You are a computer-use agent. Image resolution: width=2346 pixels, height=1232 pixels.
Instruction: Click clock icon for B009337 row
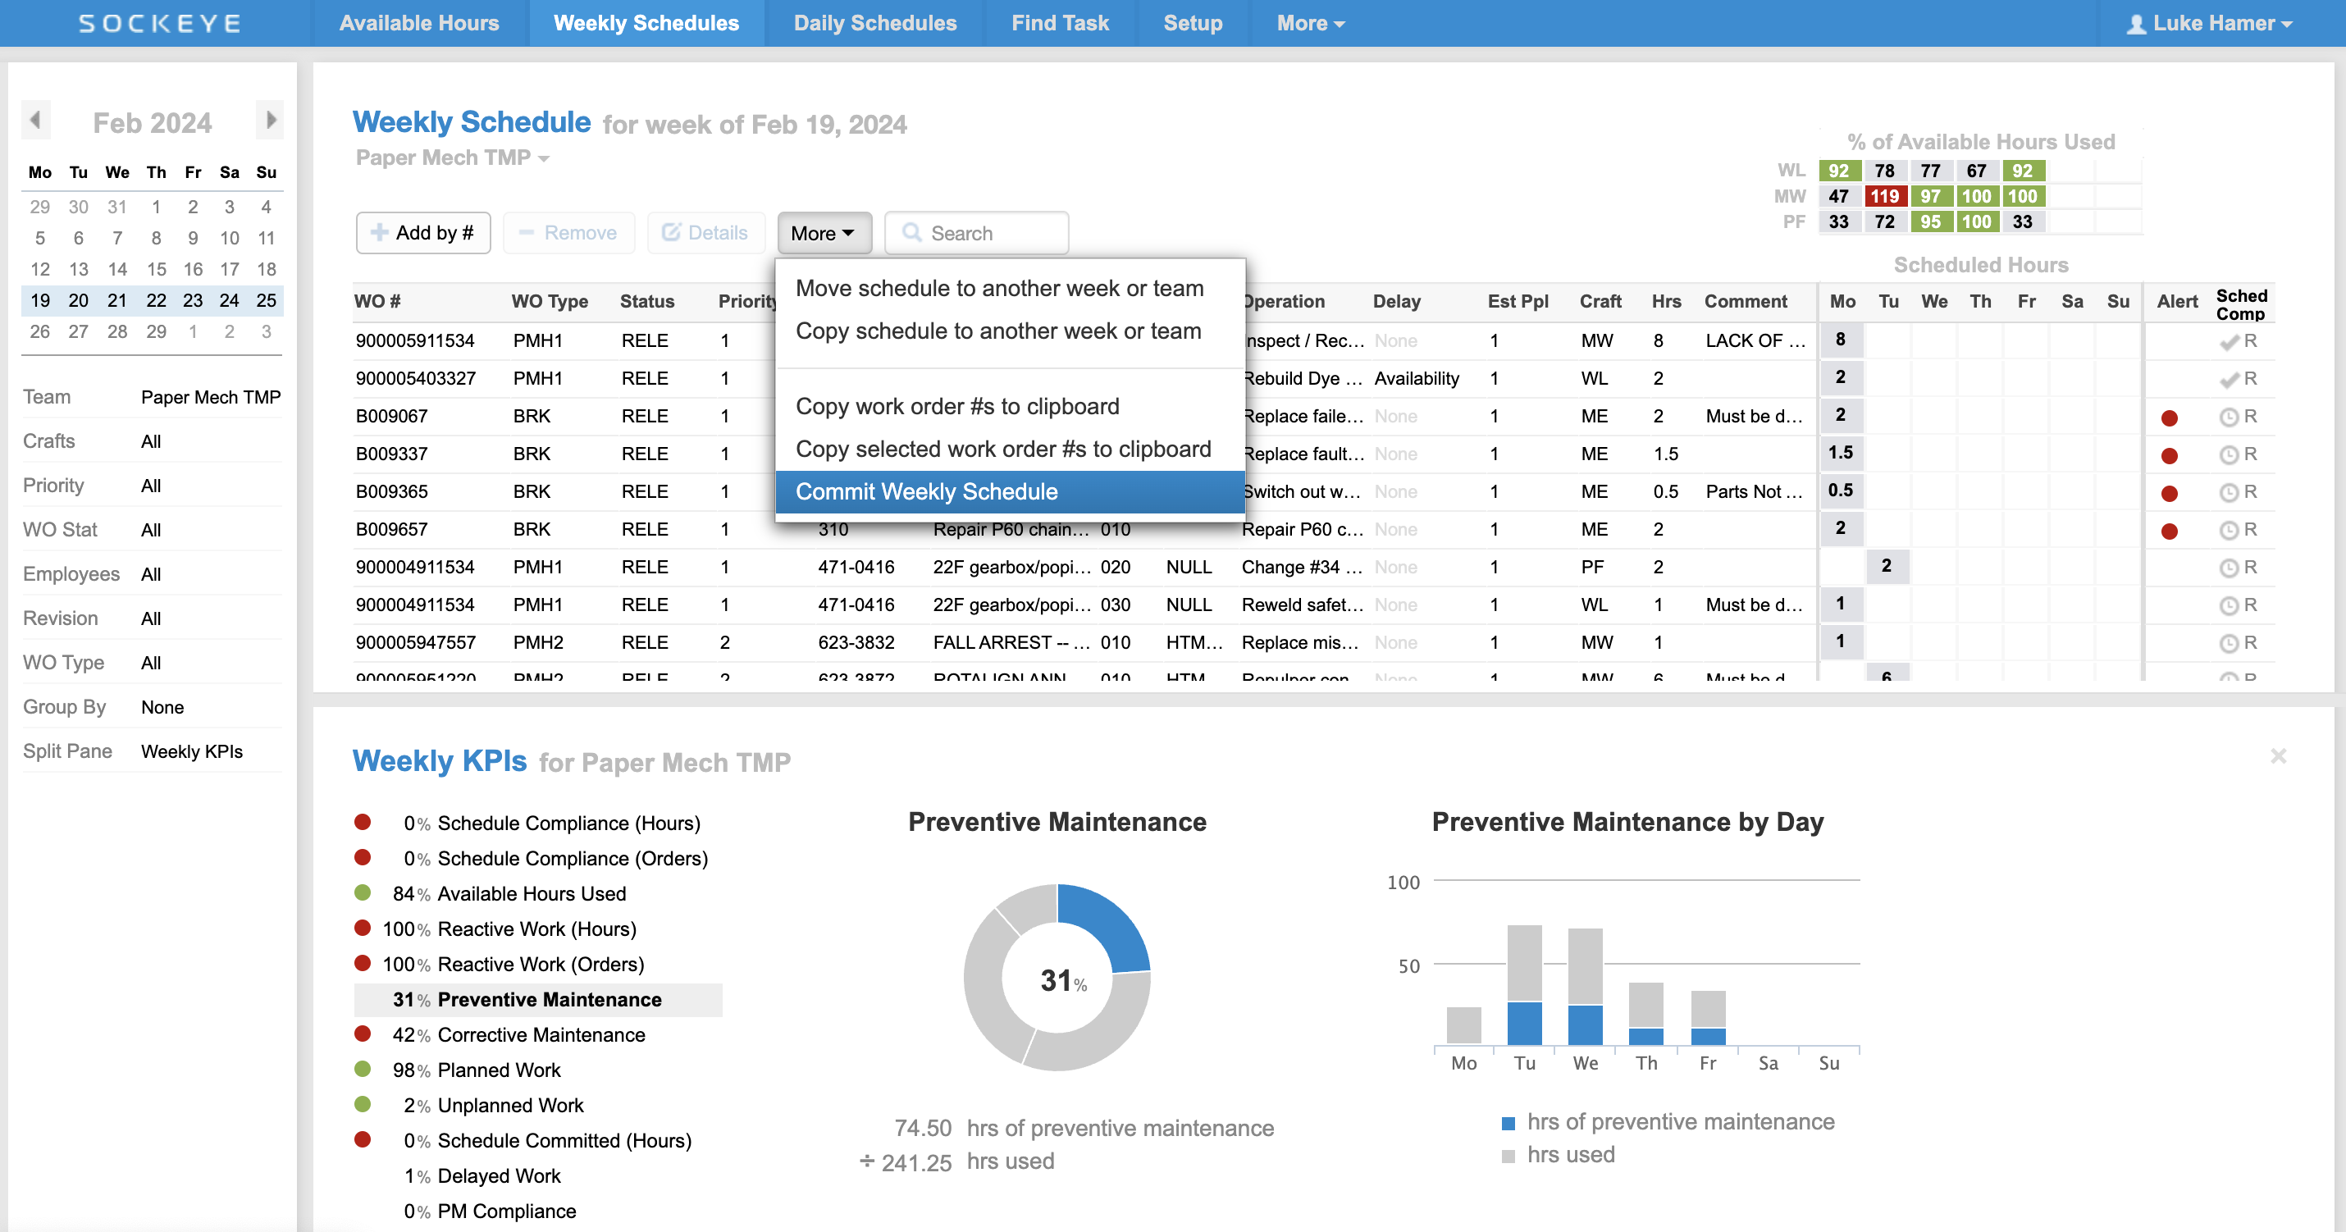(2228, 454)
